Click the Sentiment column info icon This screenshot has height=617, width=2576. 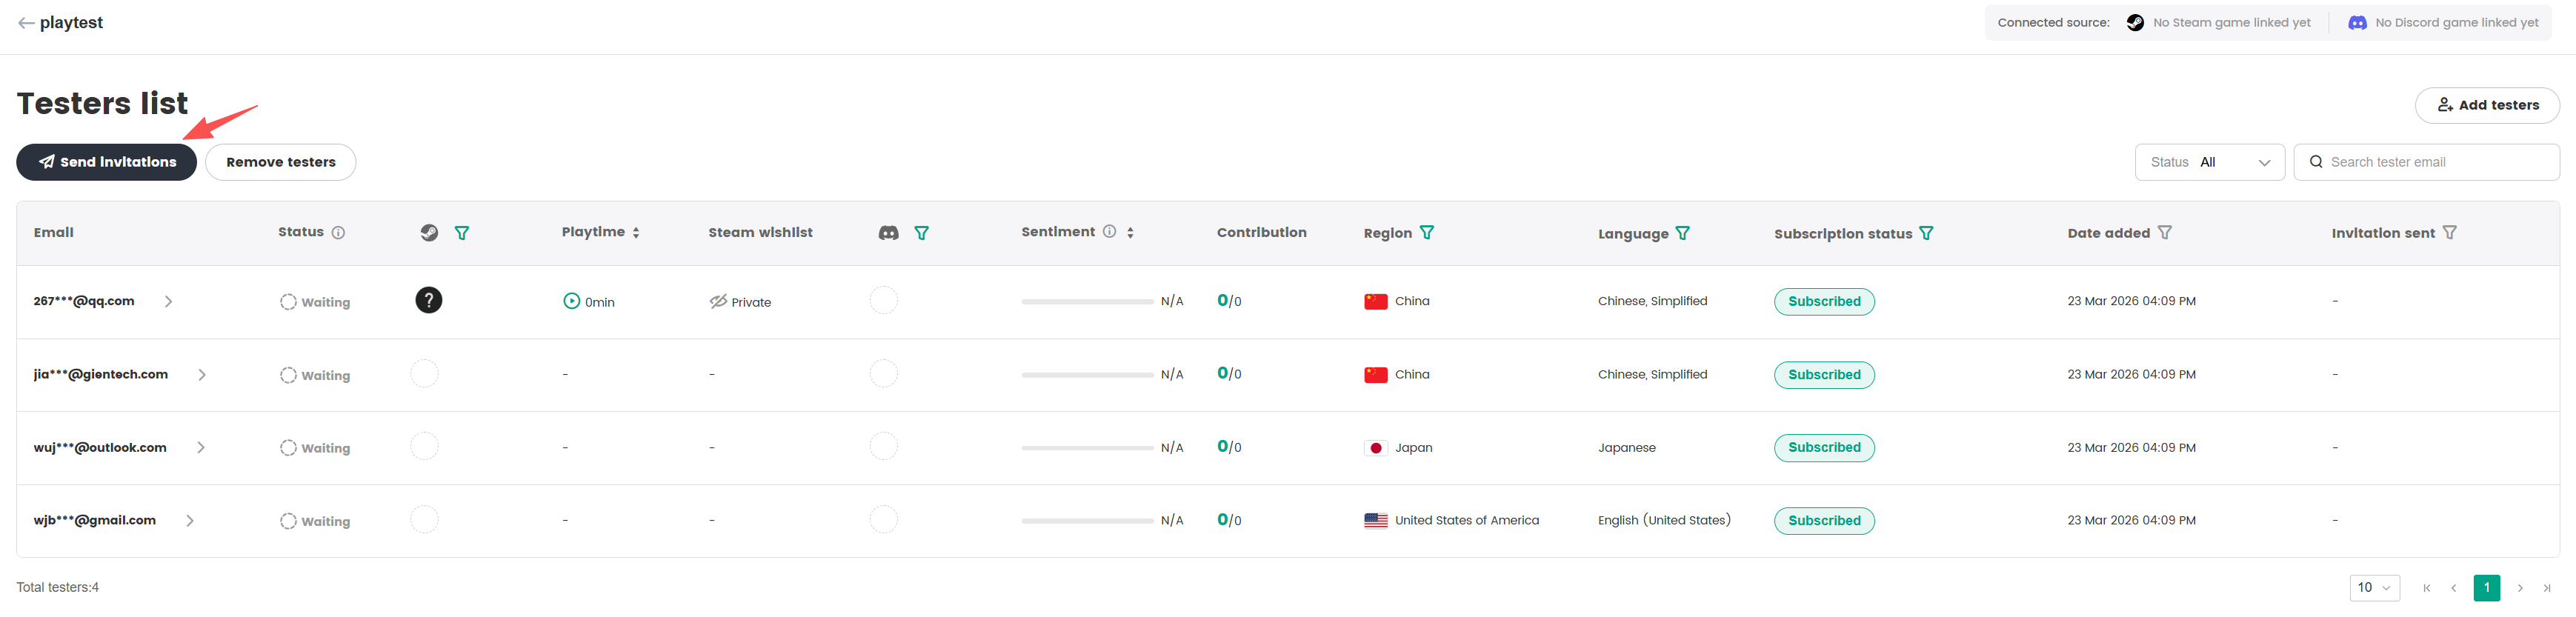[1109, 232]
